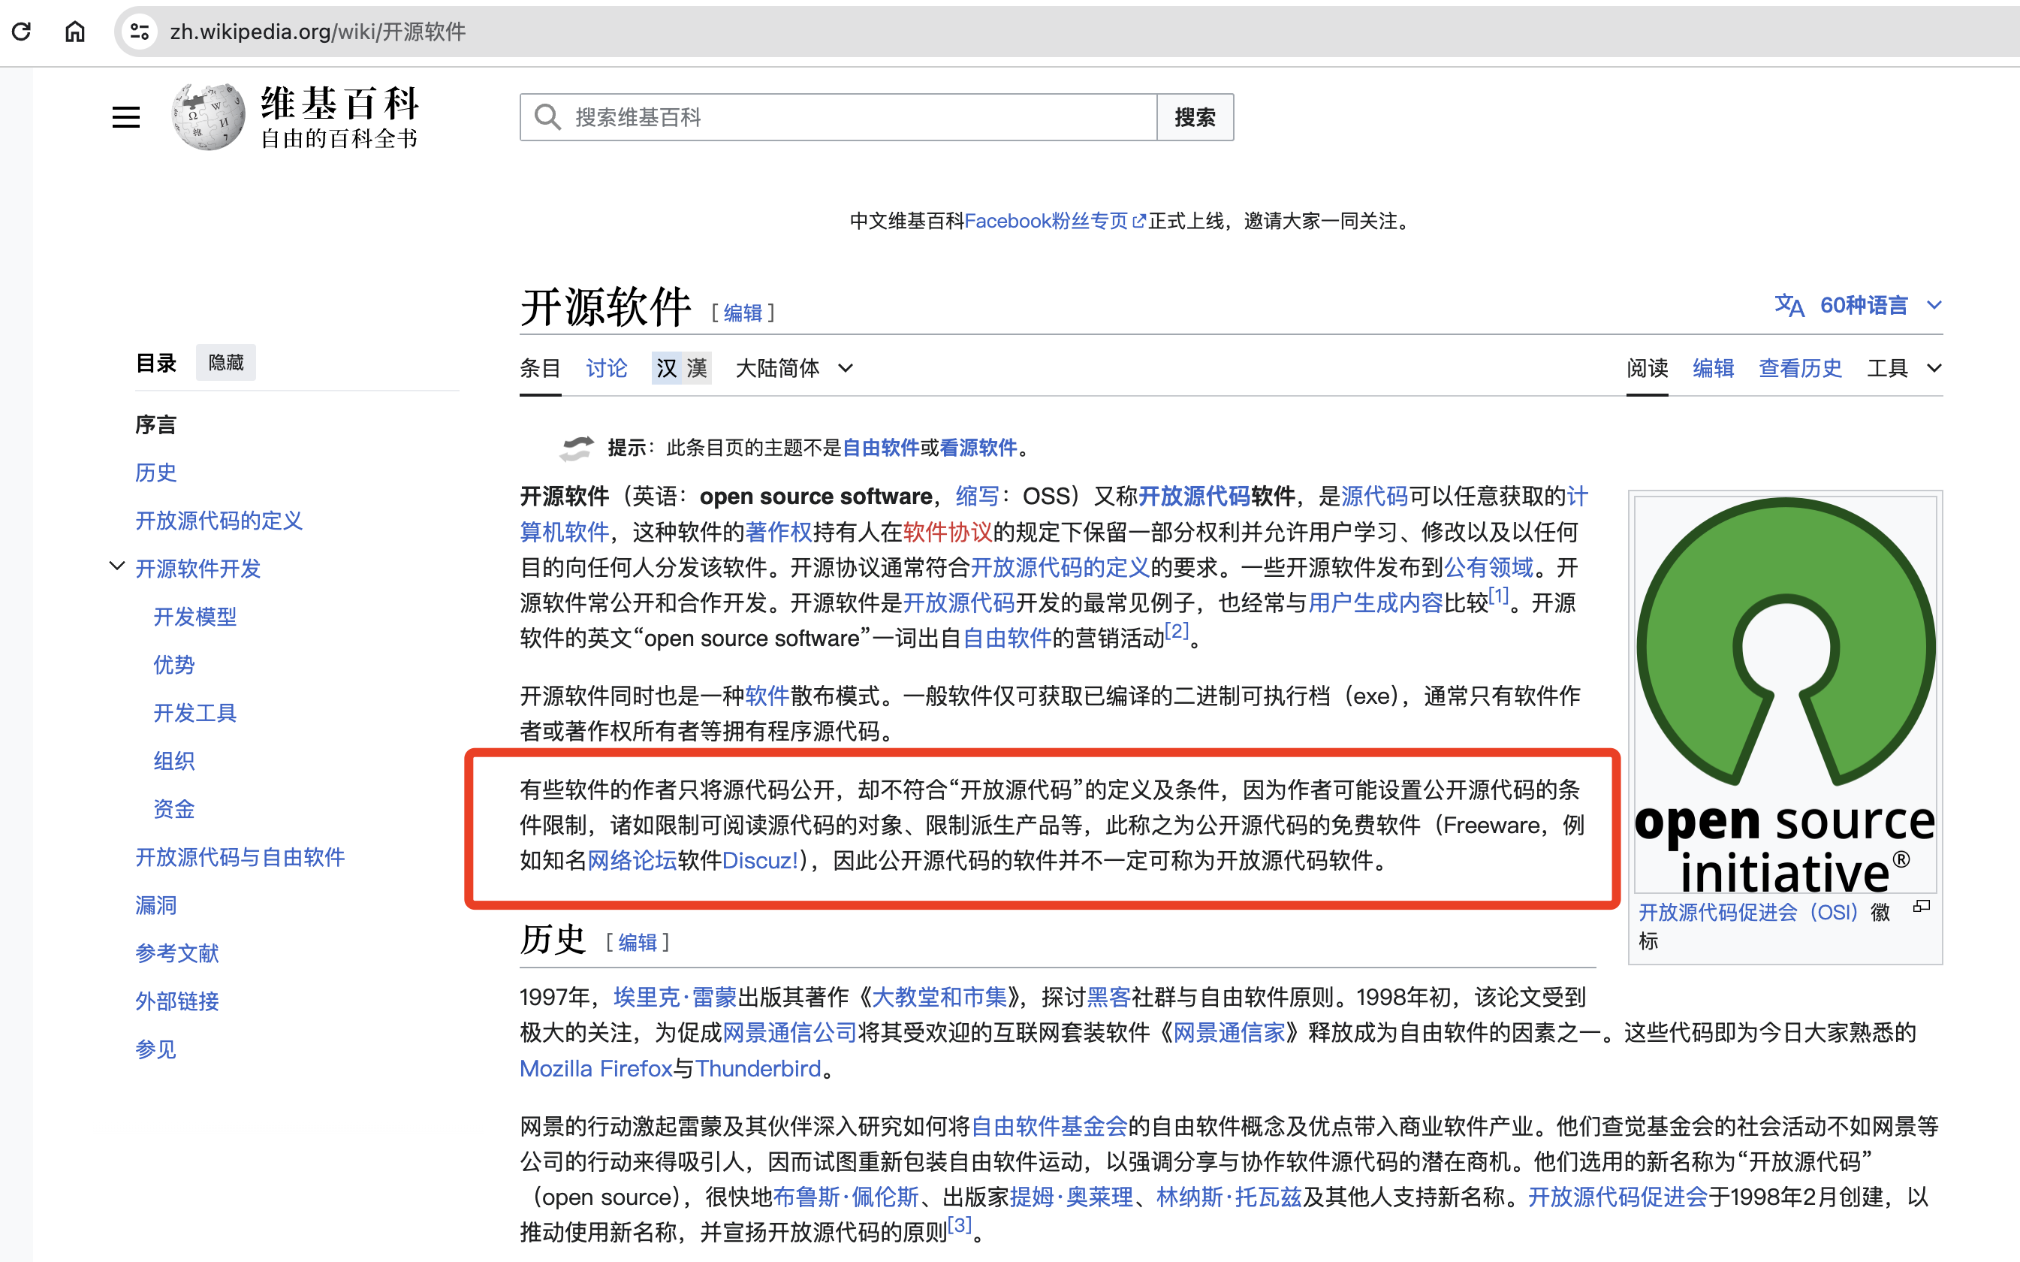Open 查看历史 page history

[1800, 368]
